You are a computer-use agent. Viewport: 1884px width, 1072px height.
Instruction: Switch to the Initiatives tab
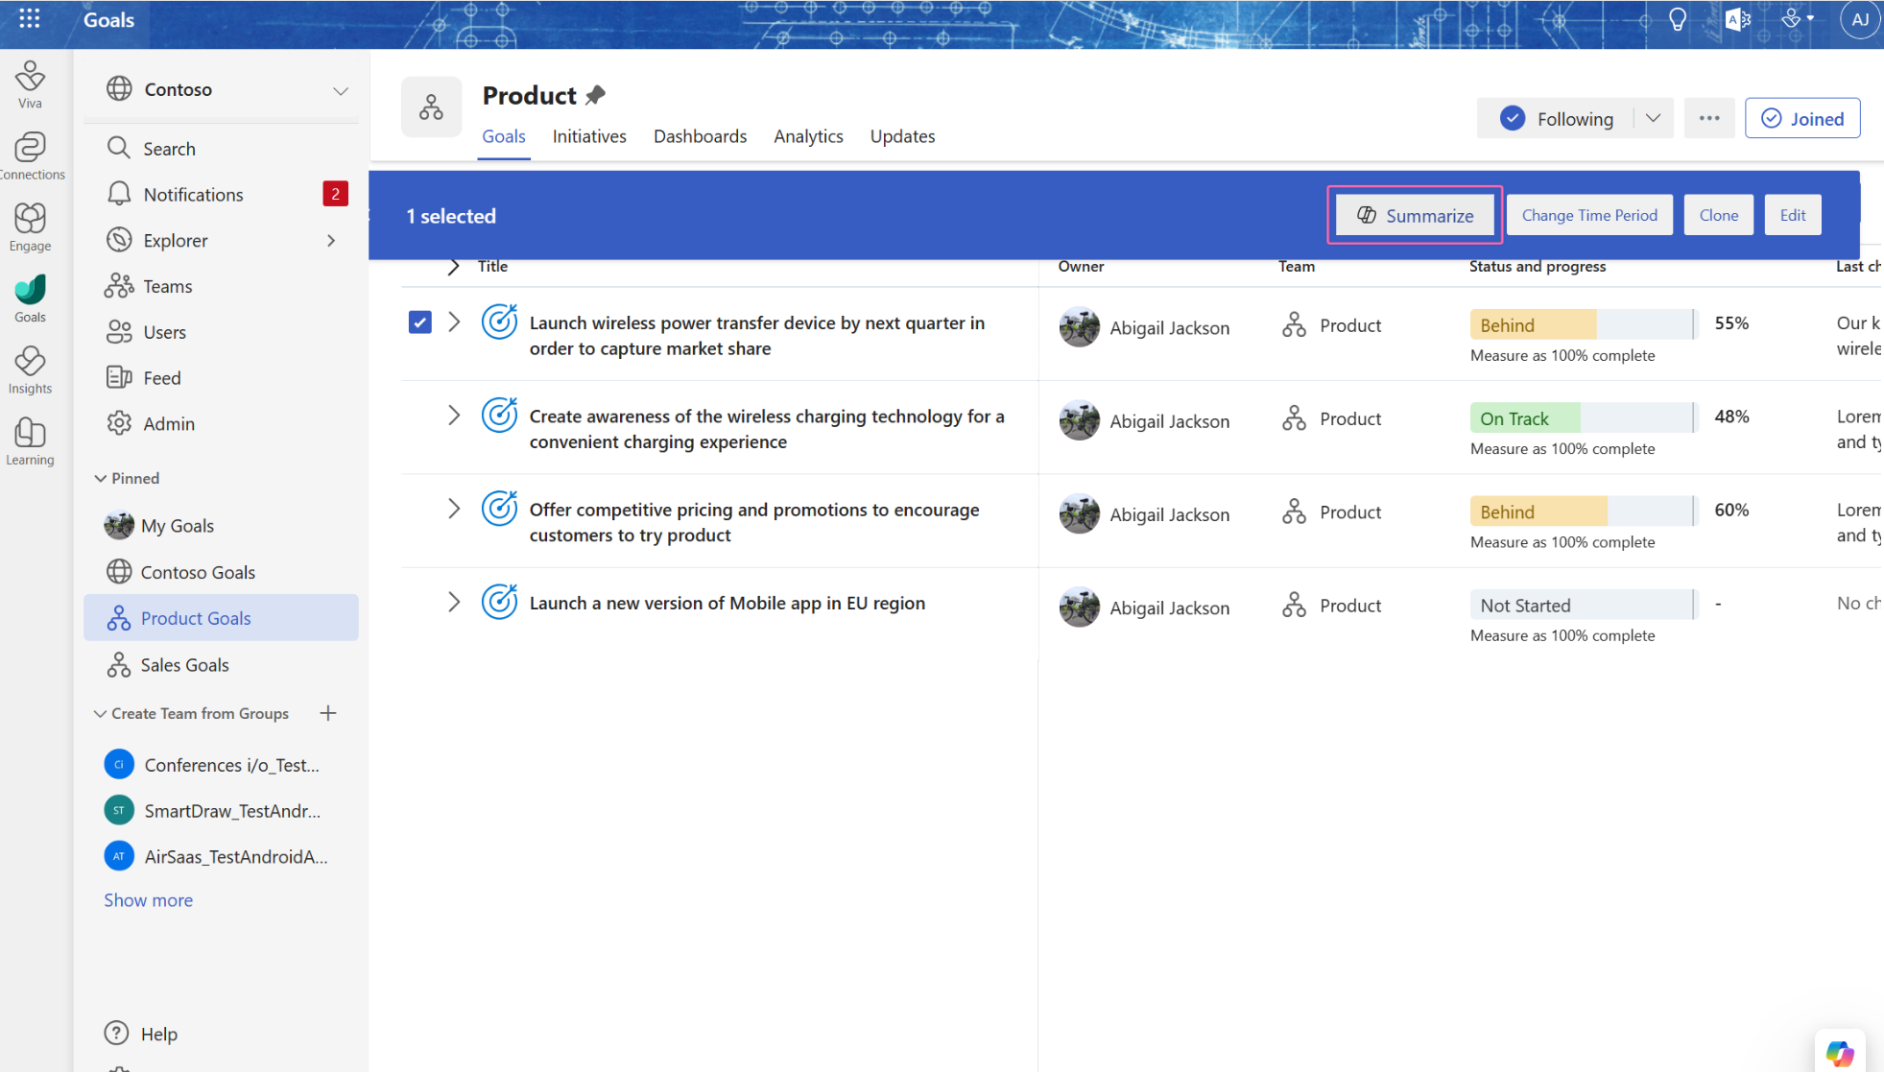588,135
